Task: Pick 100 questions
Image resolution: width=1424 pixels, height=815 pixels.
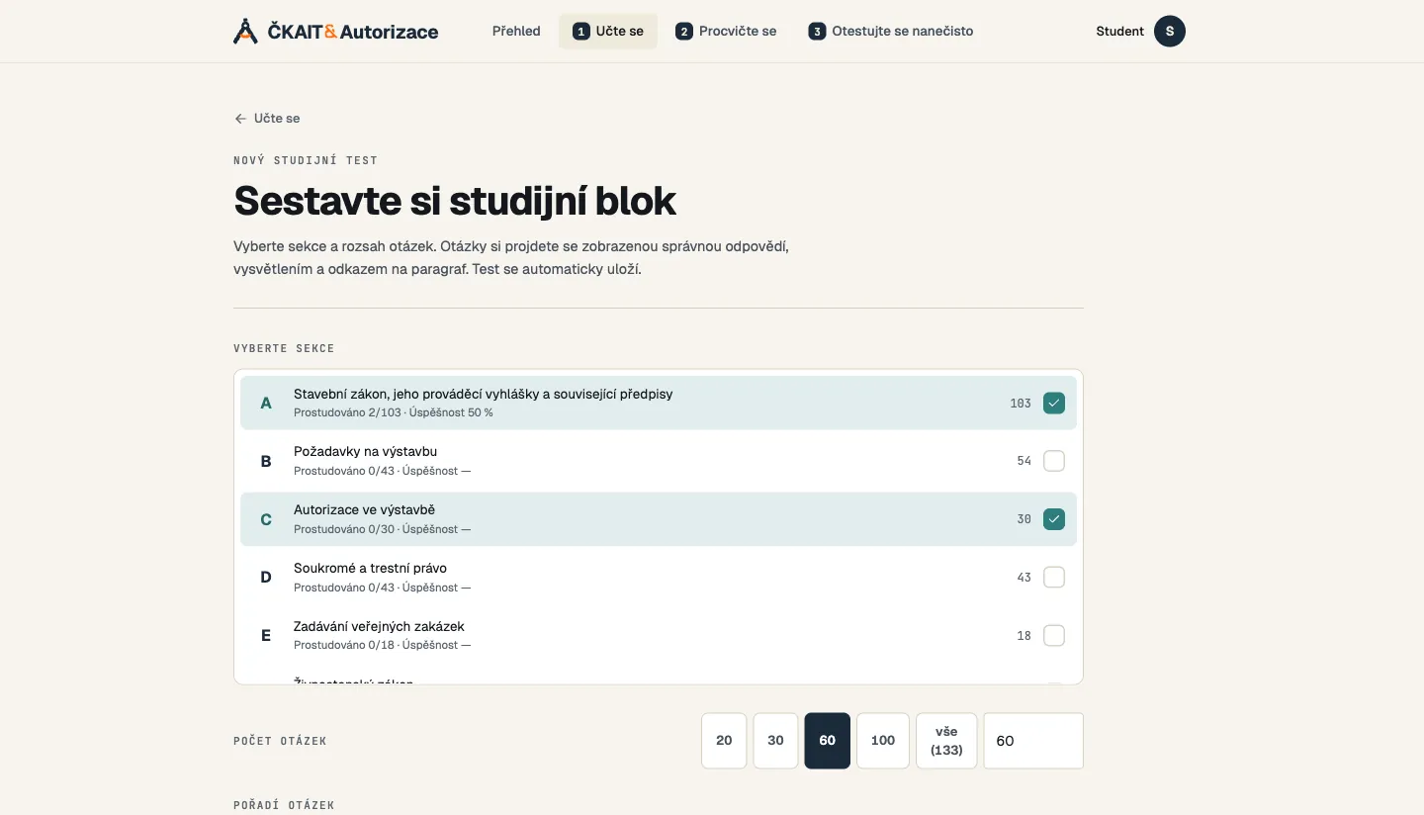Action: 883,741
